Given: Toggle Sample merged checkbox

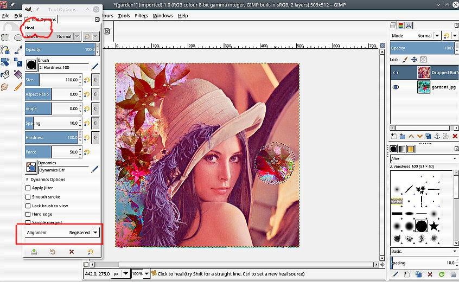Looking at the screenshot, I should [x=28, y=222].
